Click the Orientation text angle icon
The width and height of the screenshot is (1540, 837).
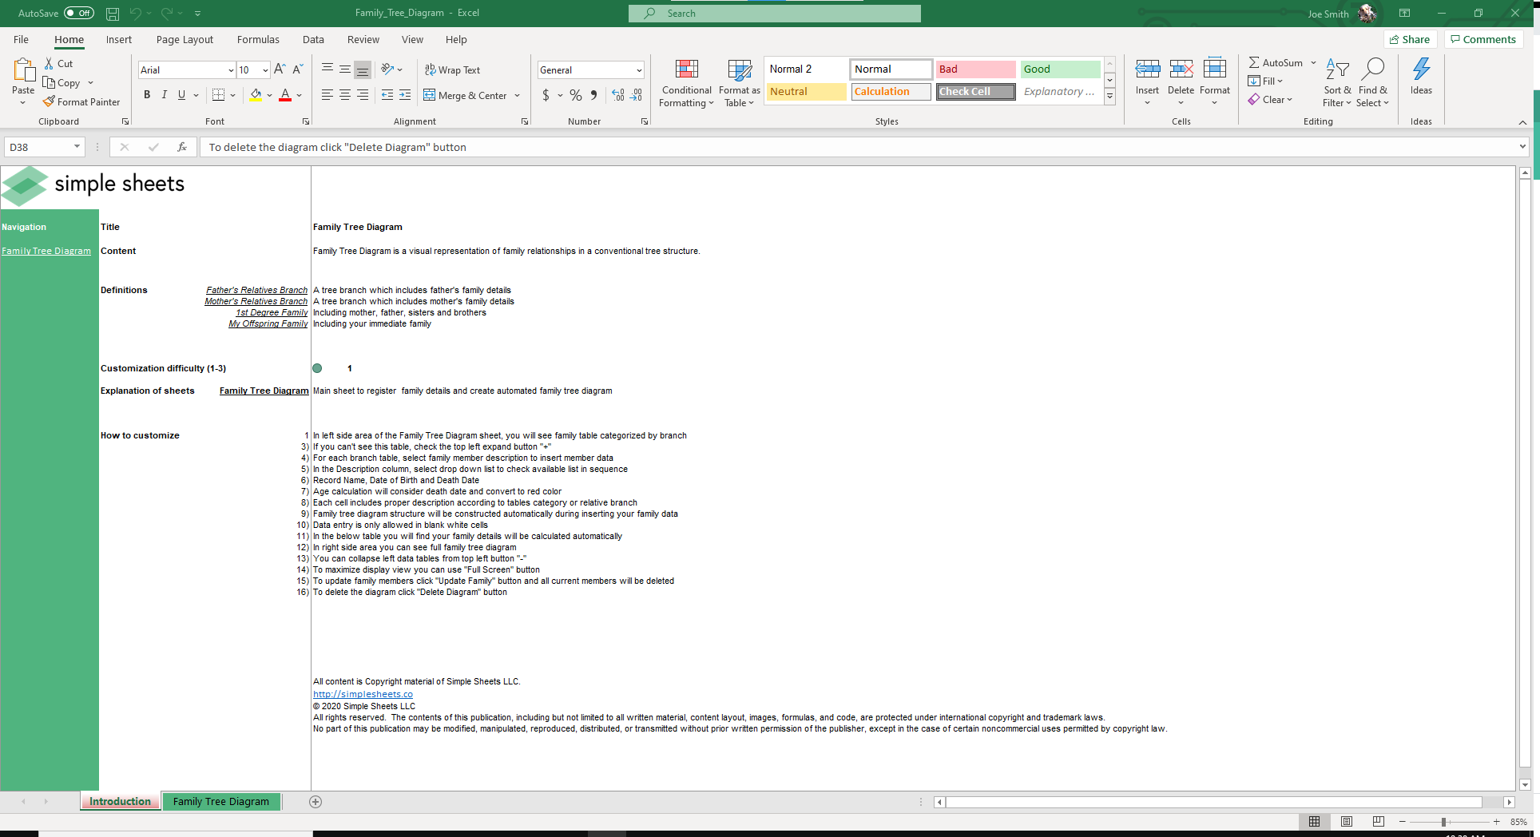[387, 69]
